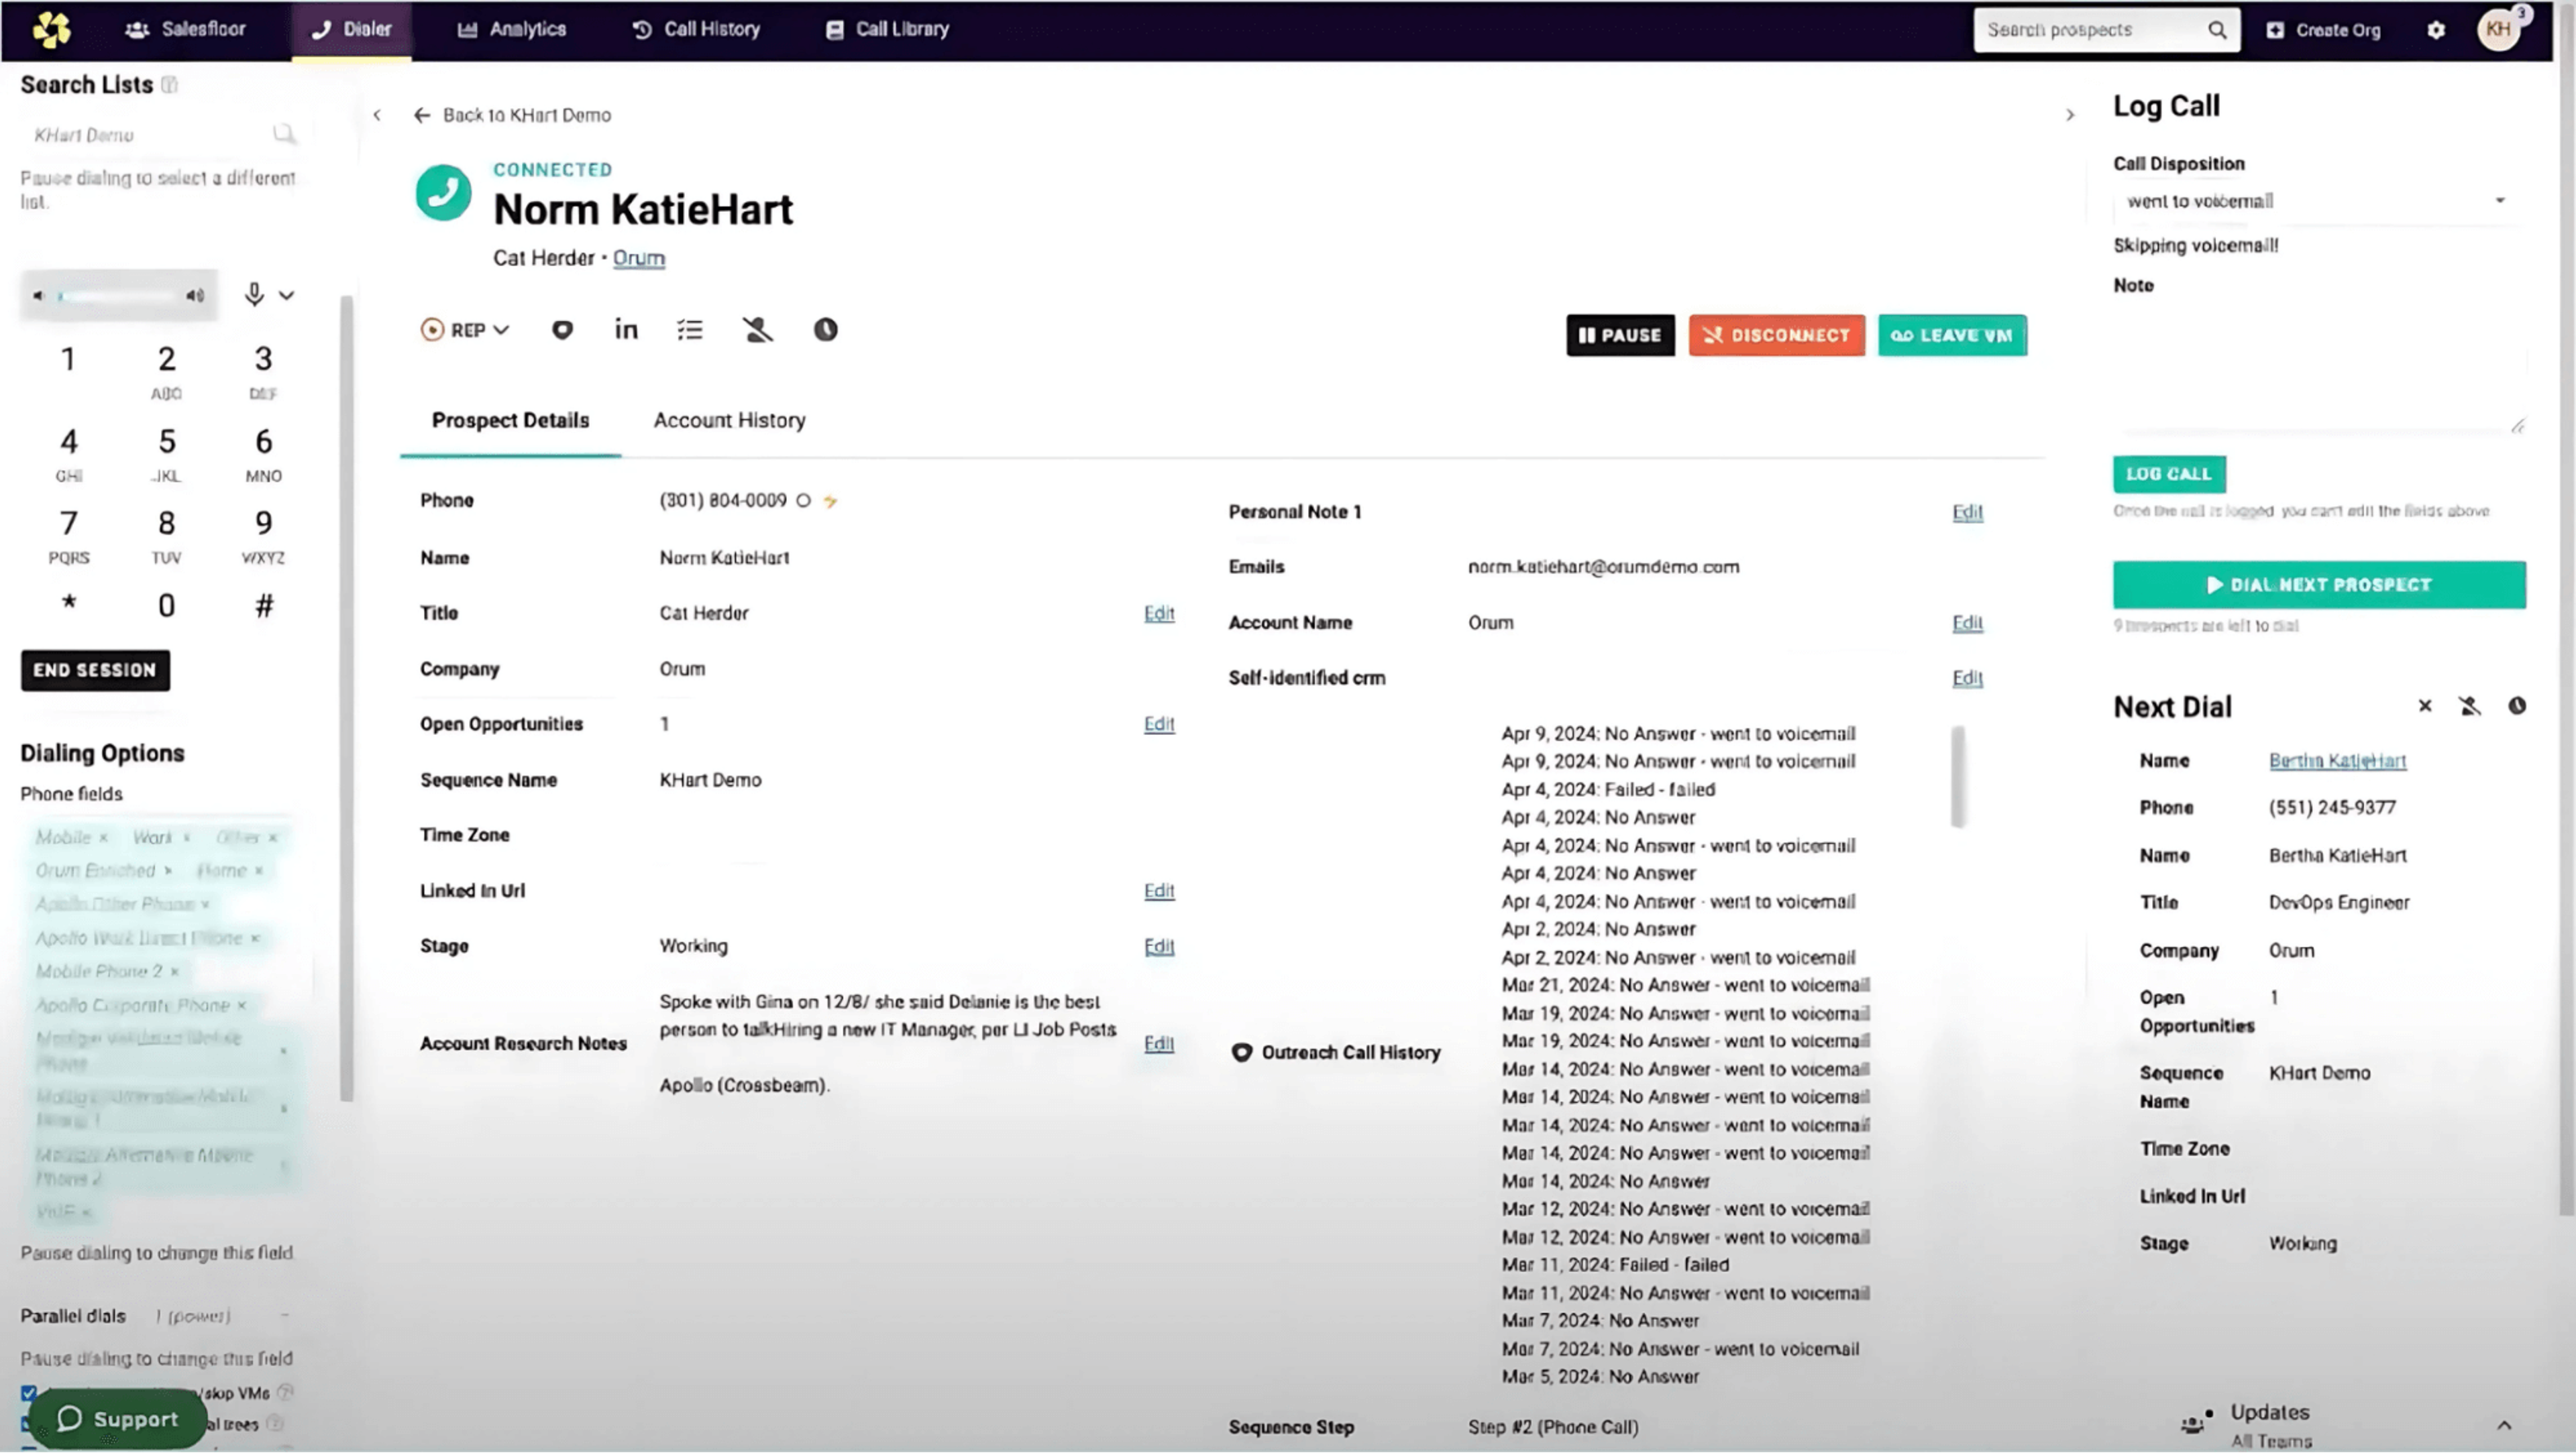Click microphone icon above the dial pad
The image size is (2576, 1453).
pos(254,294)
